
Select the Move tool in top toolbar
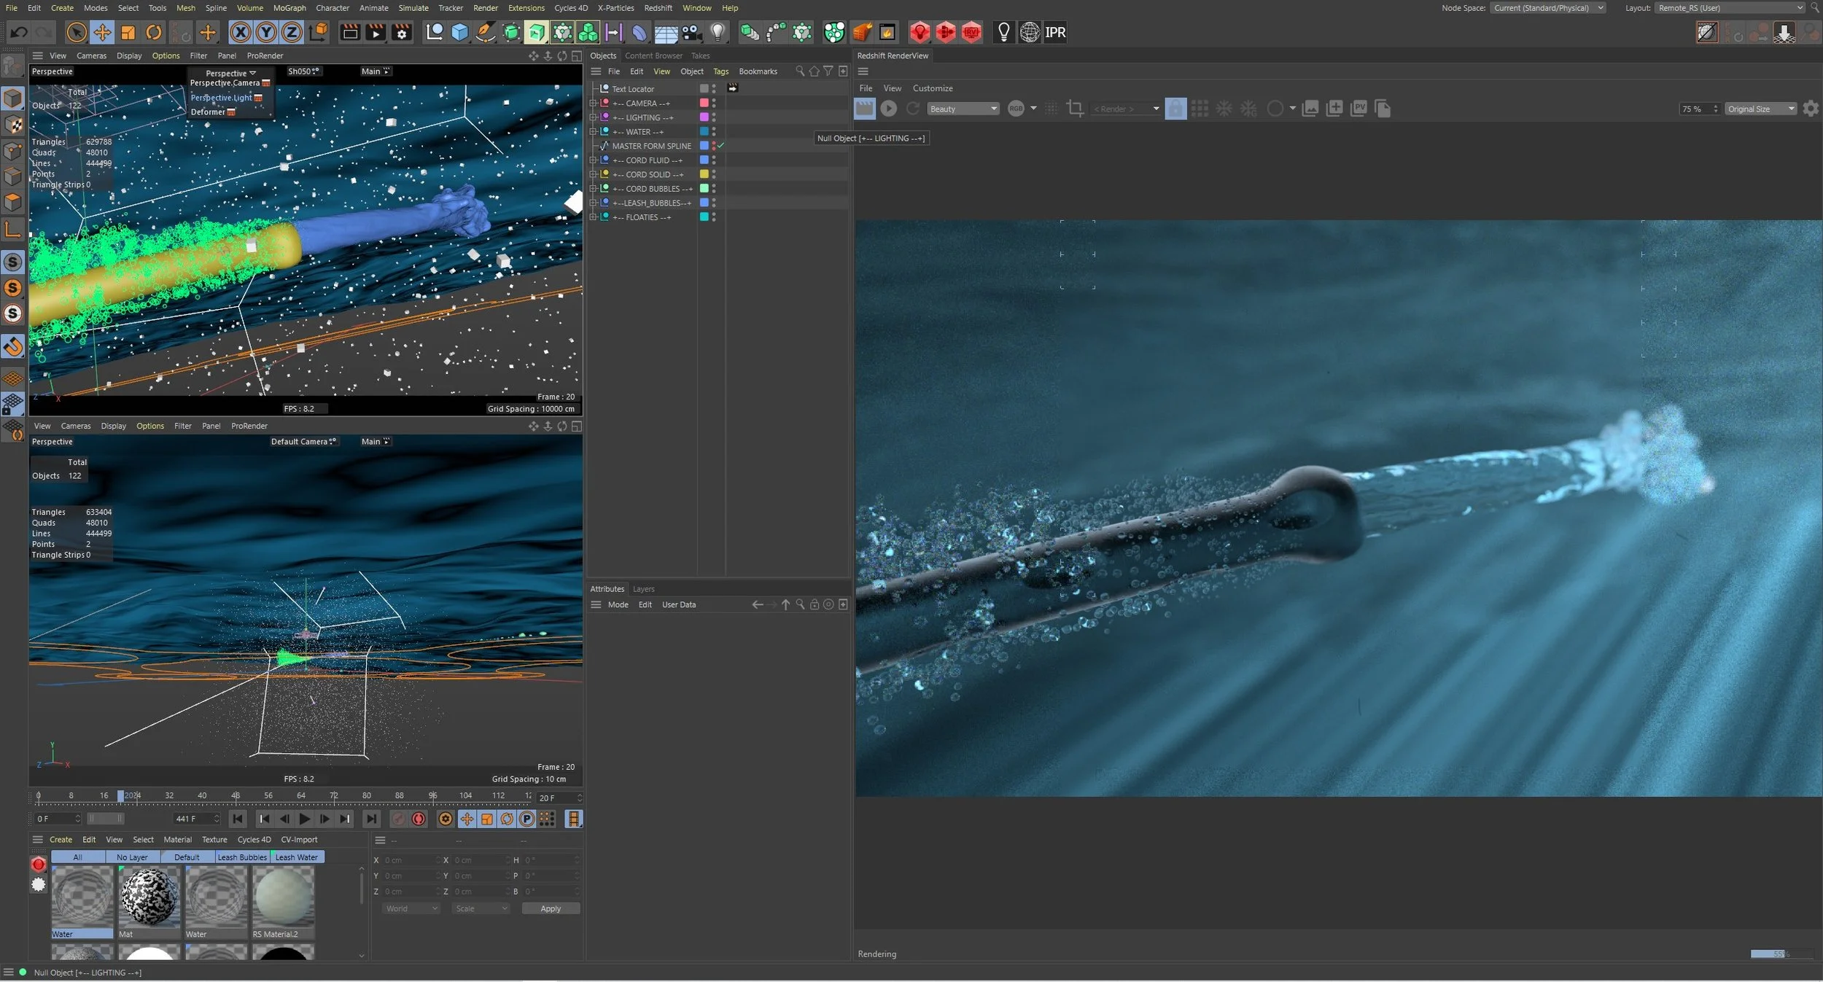point(103,32)
